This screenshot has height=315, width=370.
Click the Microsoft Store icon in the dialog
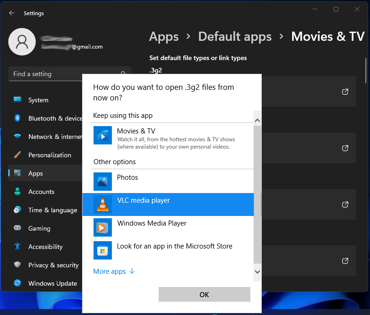click(x=102, y=250)
